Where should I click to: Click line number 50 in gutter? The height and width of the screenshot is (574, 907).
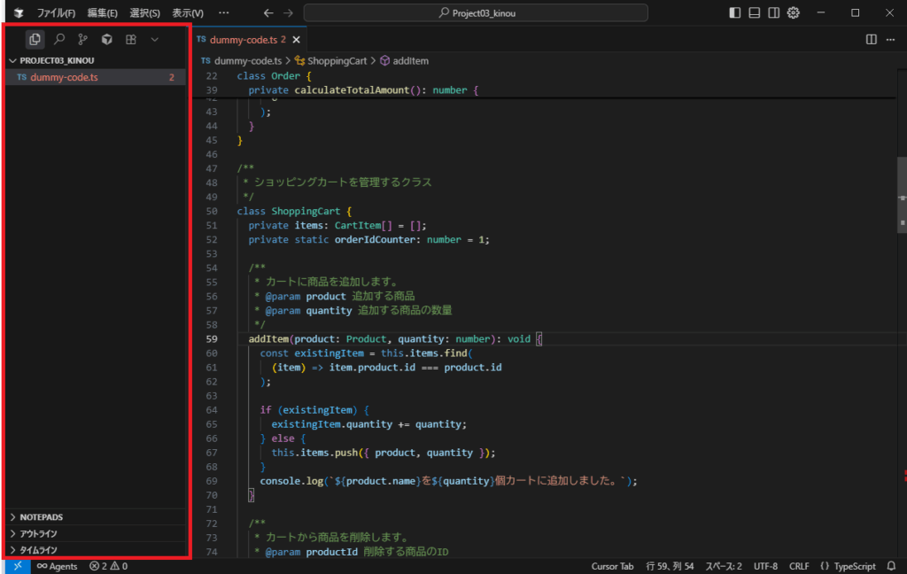tap(212, 211)
